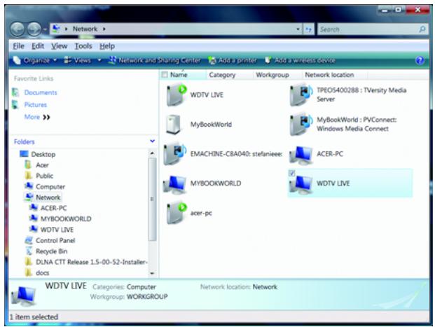Open Network and Sharing Center
435x327 pixels.
tap(155, 60)
